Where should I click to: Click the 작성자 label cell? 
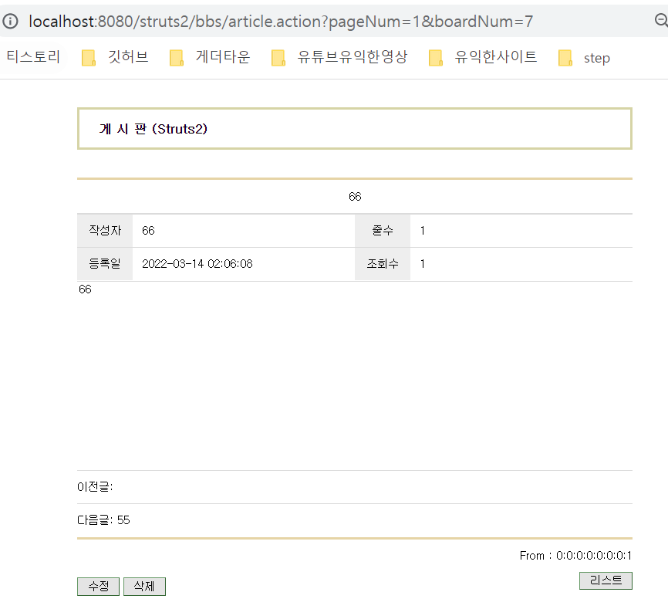point(105,231)
